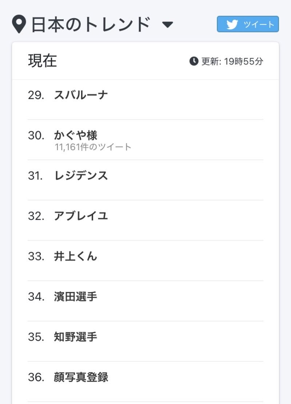This screenshot has width=291, height=404.
Task: Click the clock icon beside 更新
Action: pyautogui.click(x=194, y=61)
